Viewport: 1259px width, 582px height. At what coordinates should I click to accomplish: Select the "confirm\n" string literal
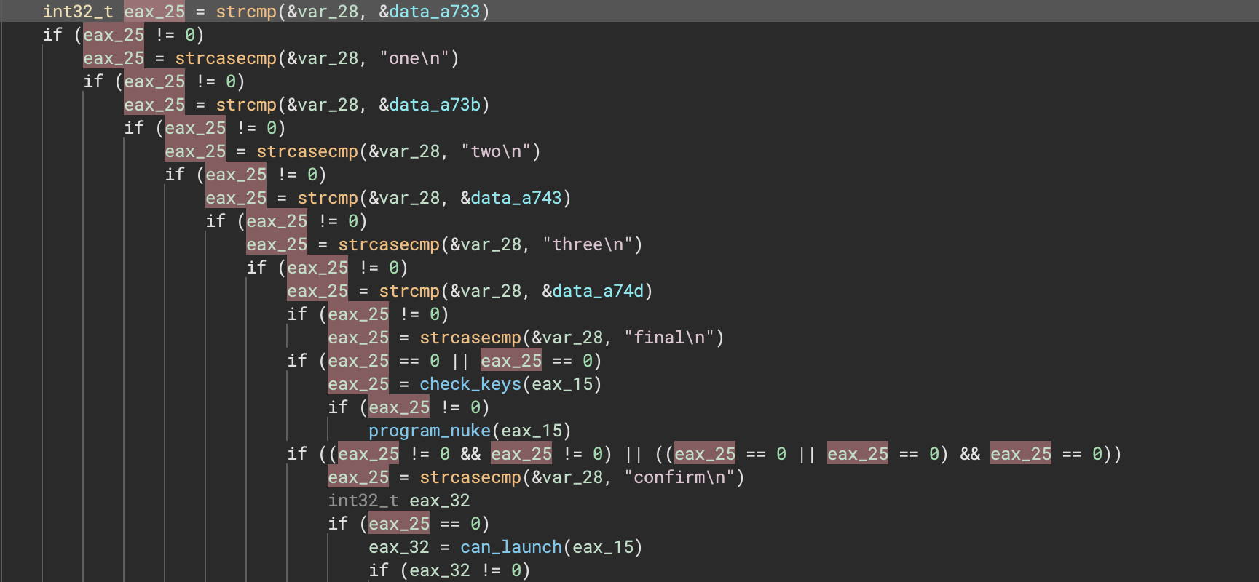tap(679, 477)
